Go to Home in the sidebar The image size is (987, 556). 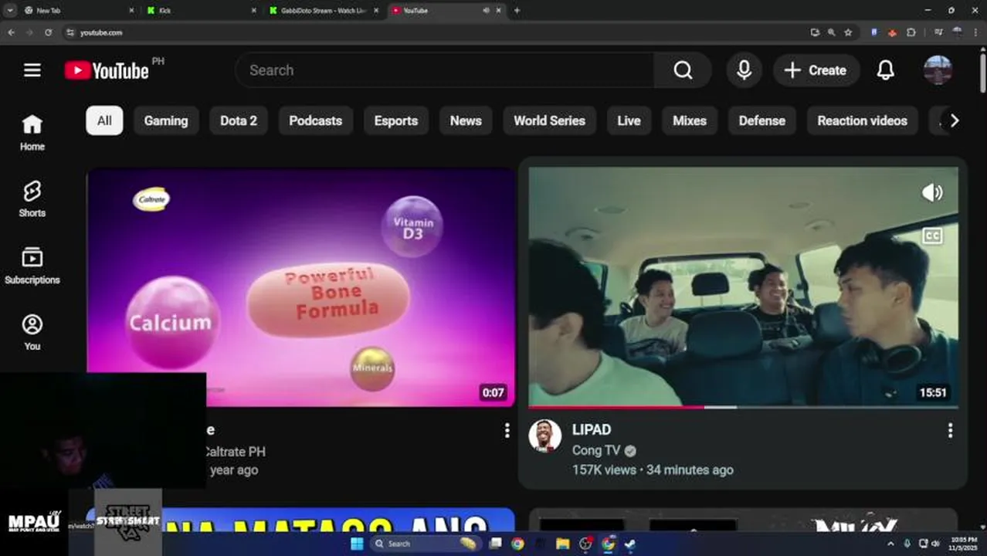point(32,133)
